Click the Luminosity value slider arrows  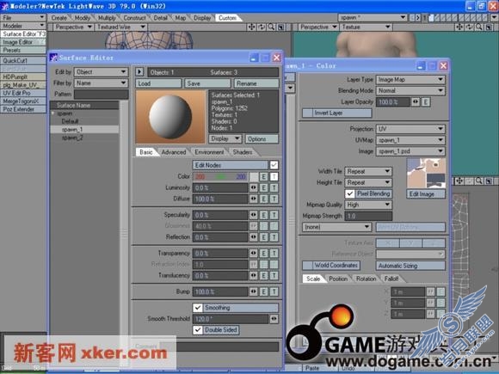pyautogui.click(x=253, y=187)
